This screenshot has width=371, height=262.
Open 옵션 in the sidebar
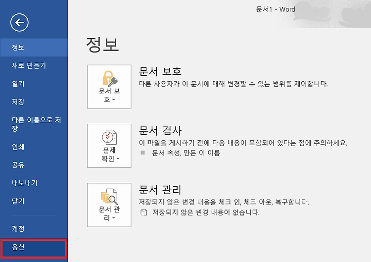point(34,248)
